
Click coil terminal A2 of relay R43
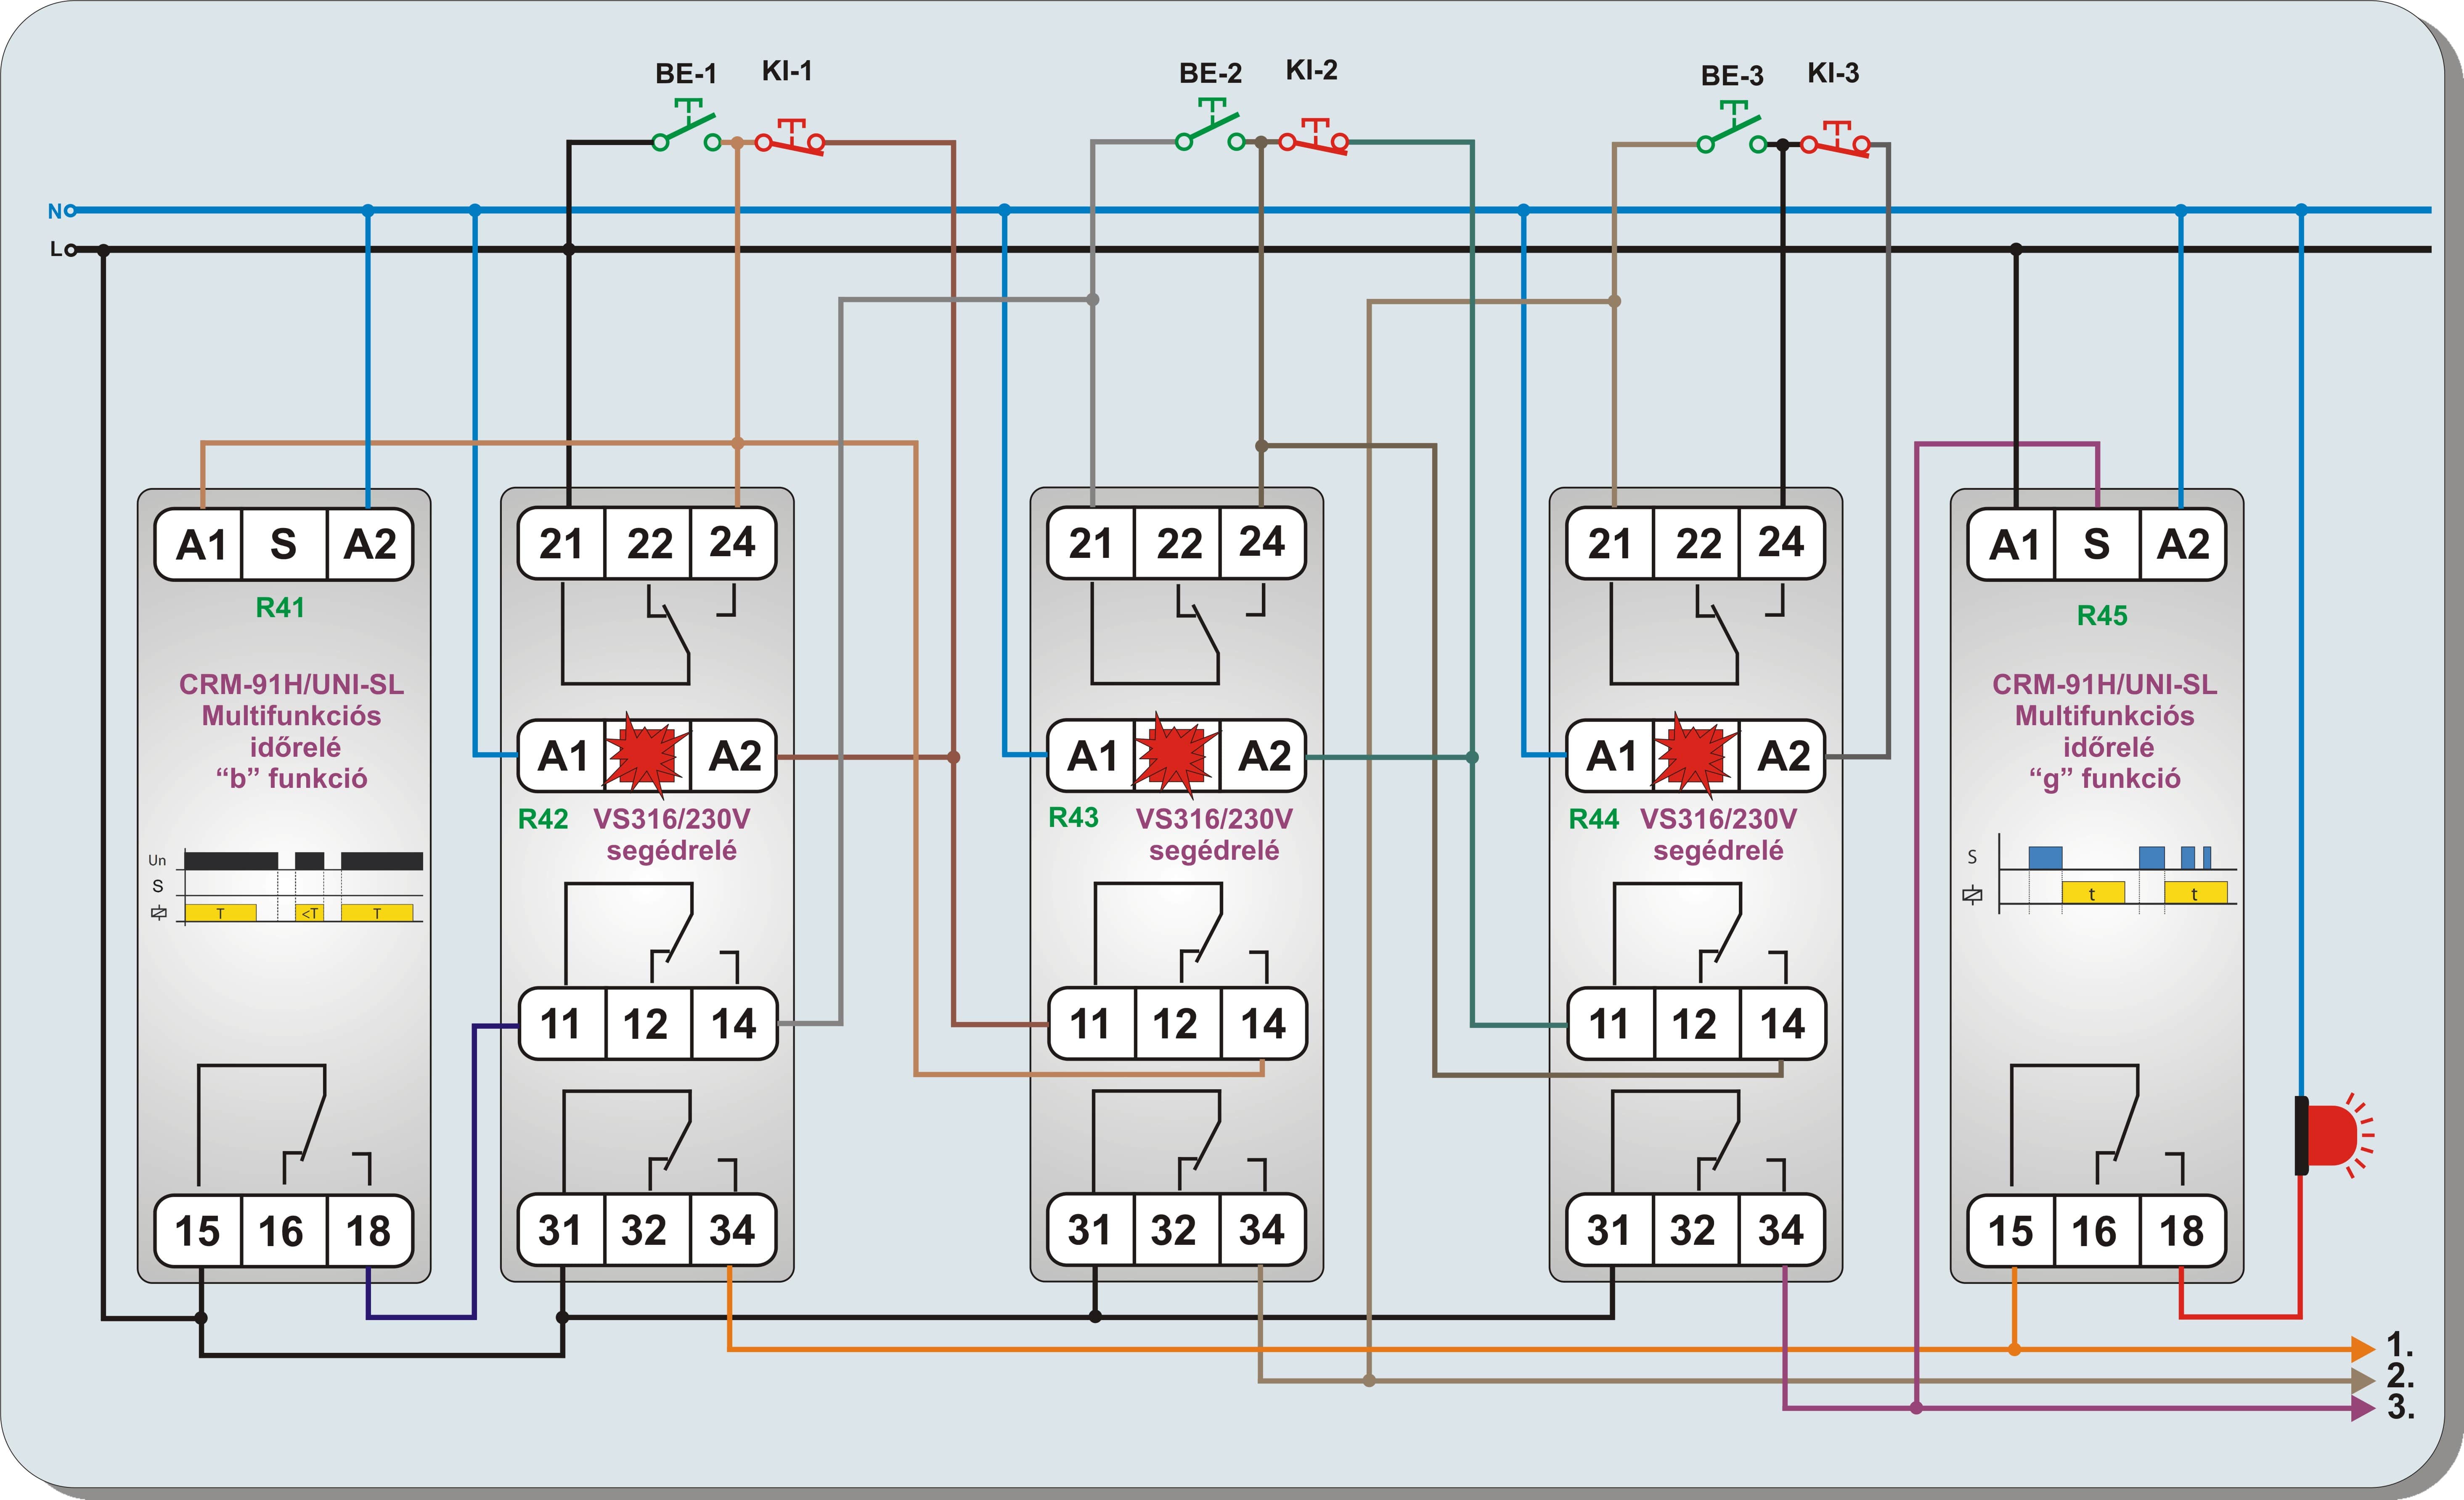[x=1264, y=755]
